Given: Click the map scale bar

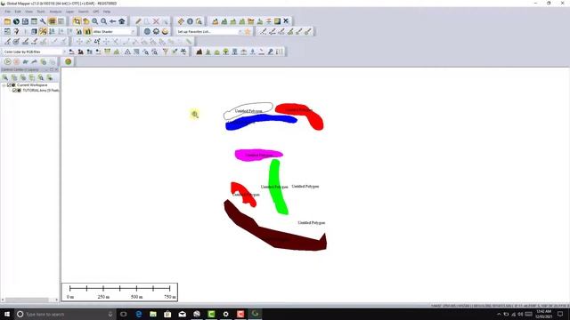Looking at the screenshot, I should click(119, 292).
